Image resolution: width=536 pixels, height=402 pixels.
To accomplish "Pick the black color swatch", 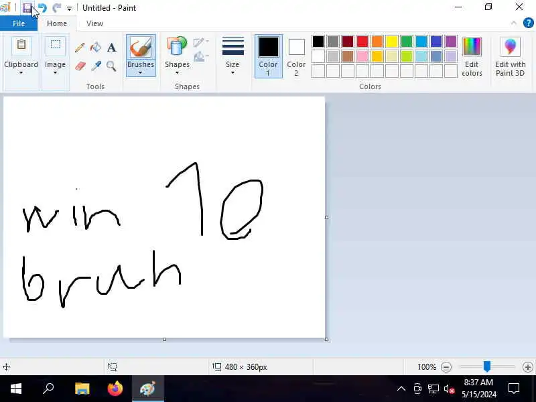I will (x=318, y=42).
